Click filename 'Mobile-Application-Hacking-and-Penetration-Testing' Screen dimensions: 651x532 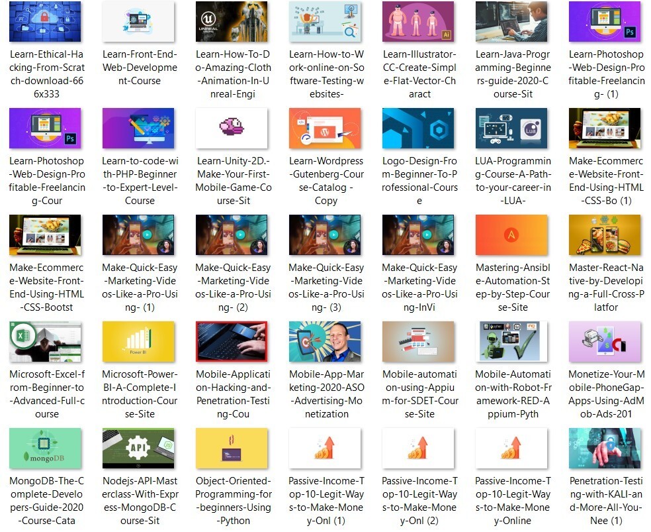[234, 394]
